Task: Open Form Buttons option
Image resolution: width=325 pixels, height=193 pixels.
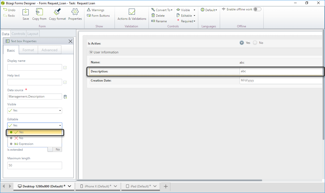Action: [98, 15]
